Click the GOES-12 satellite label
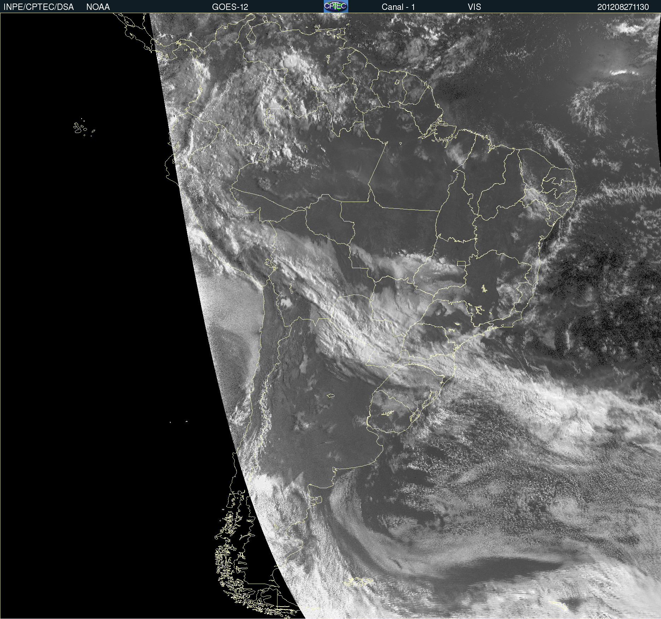661x619 pixels. tap(230, 7)
